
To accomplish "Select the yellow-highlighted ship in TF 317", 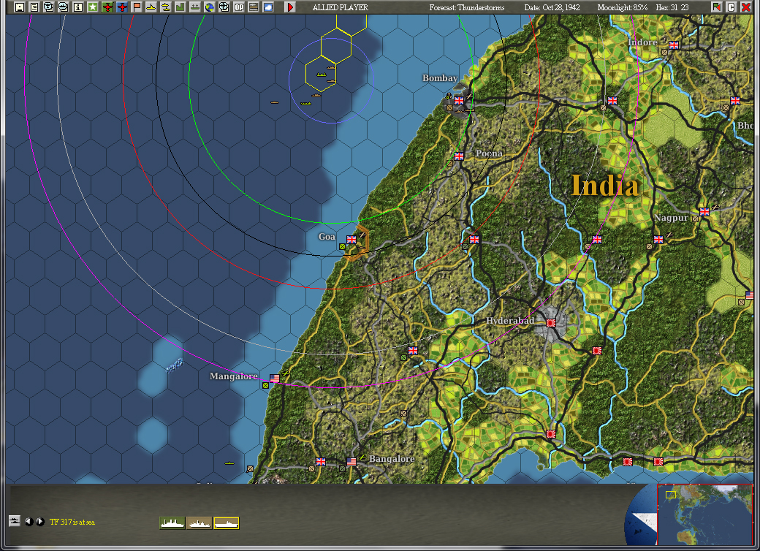I will pos(227,523).
